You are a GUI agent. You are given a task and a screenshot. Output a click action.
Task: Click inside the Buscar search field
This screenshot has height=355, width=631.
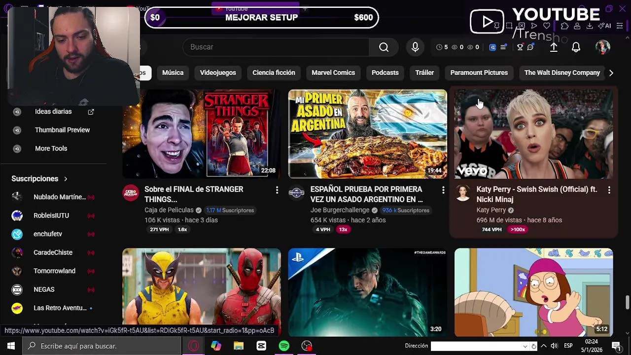(x=276, y=47)
